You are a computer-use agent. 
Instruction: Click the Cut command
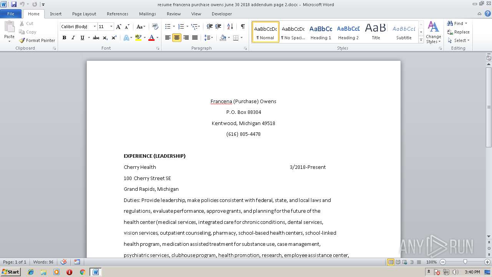pos(27,23)
